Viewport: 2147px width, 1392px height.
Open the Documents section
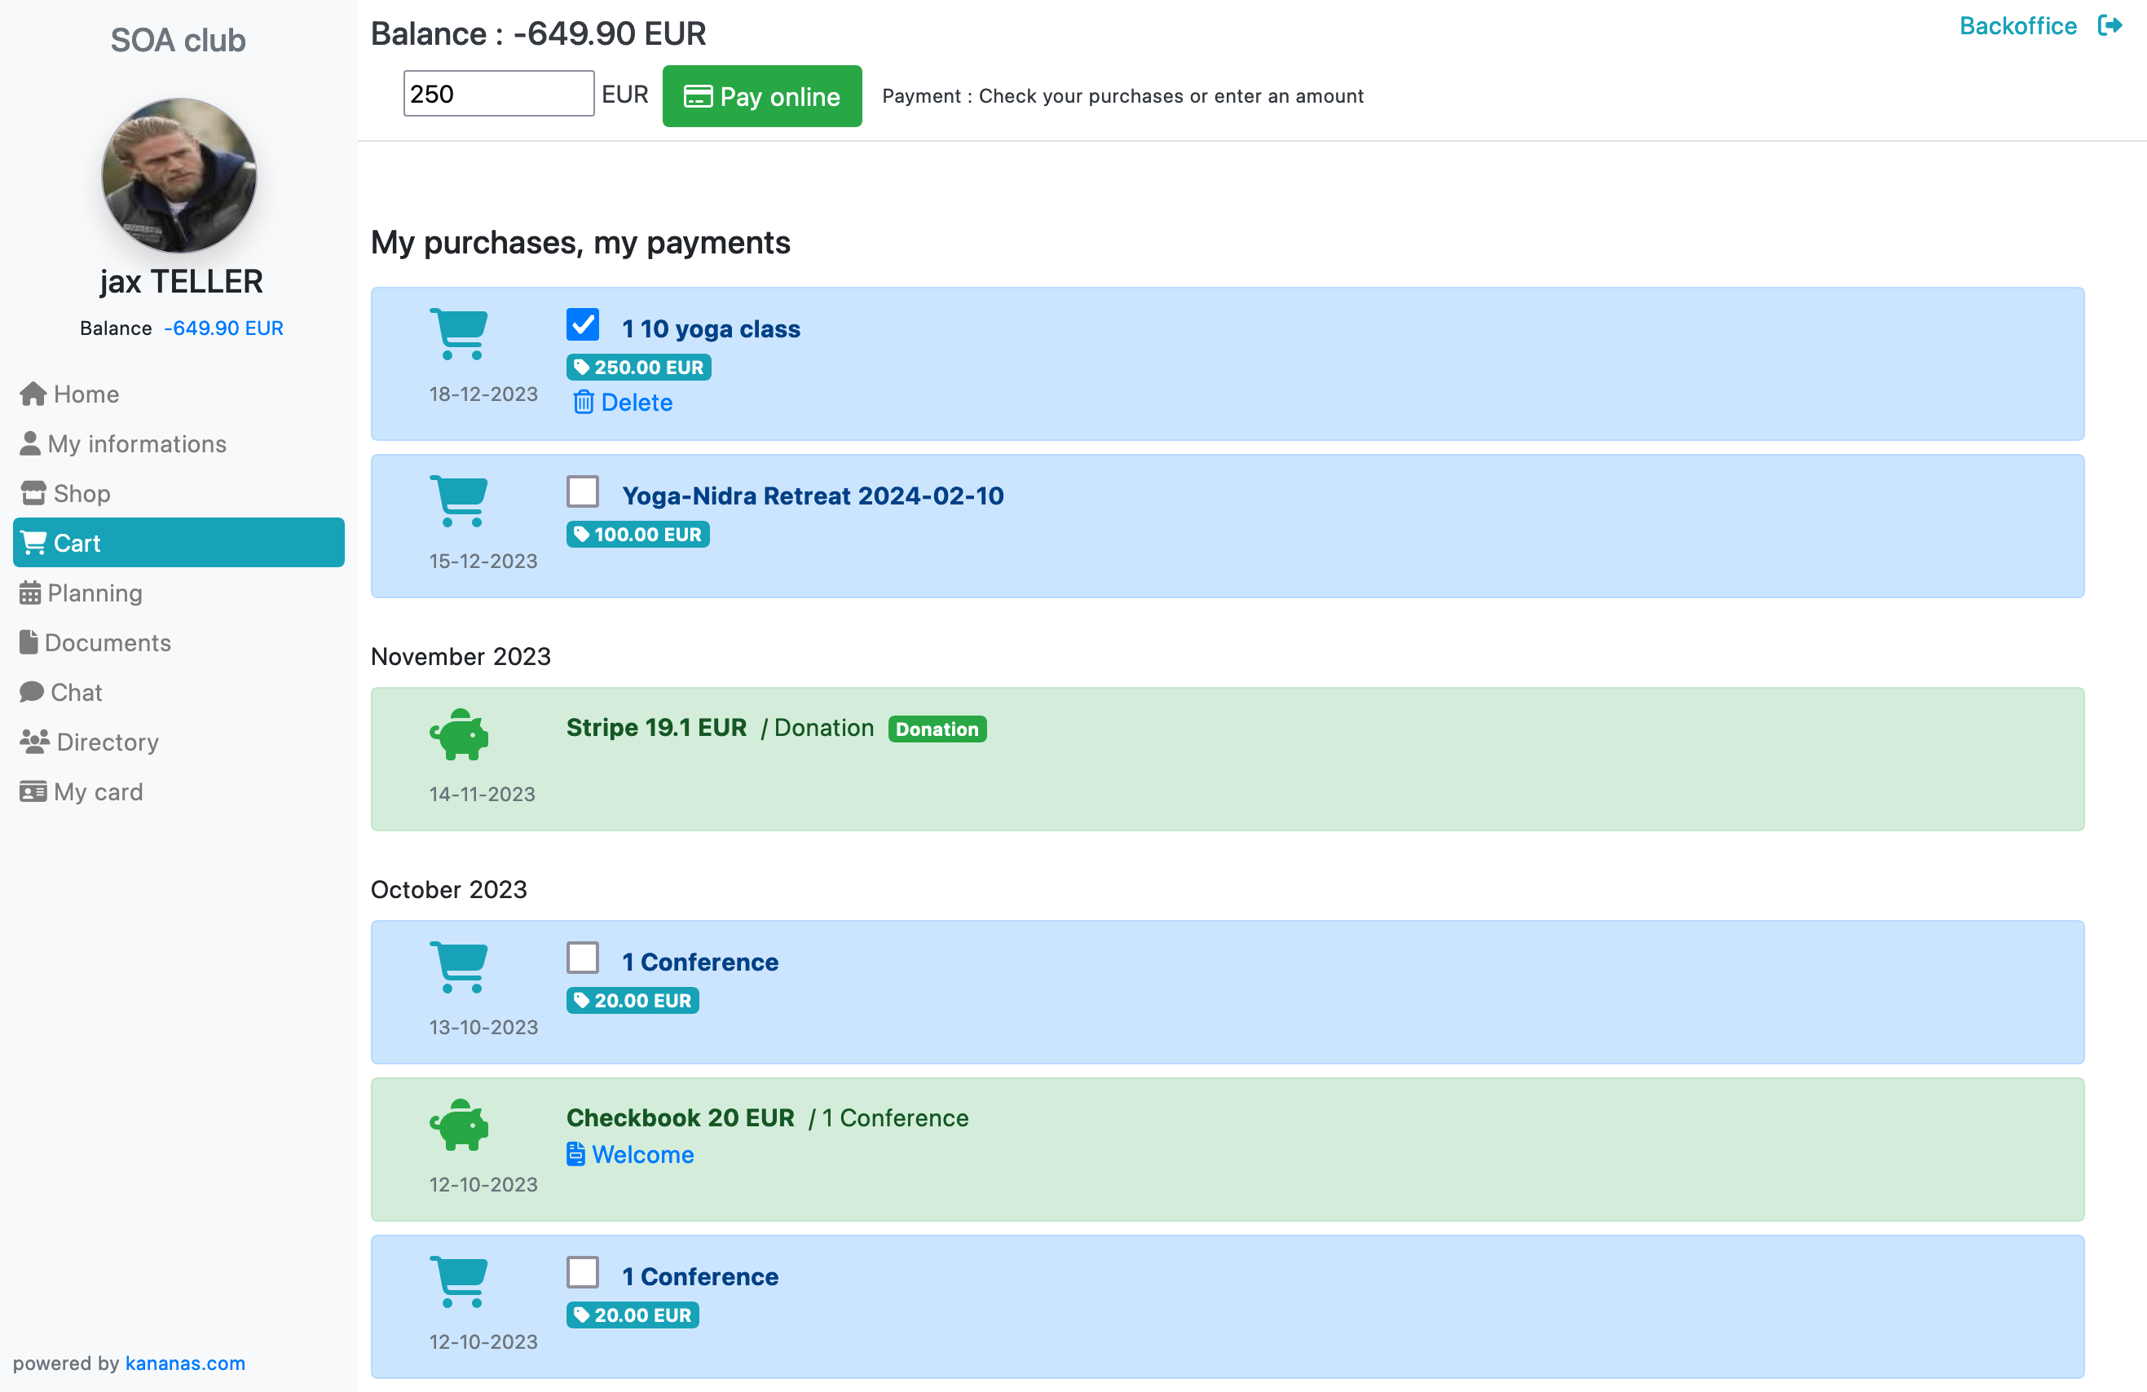179,642
